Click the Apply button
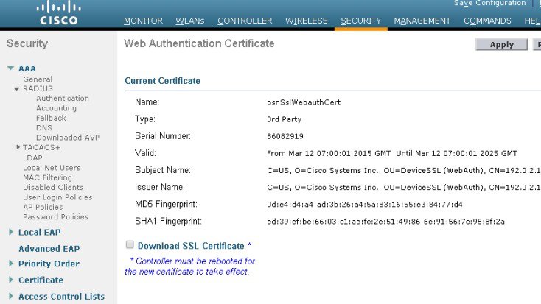Viewport: 541px width, 304px height. [x=502, y=44]
